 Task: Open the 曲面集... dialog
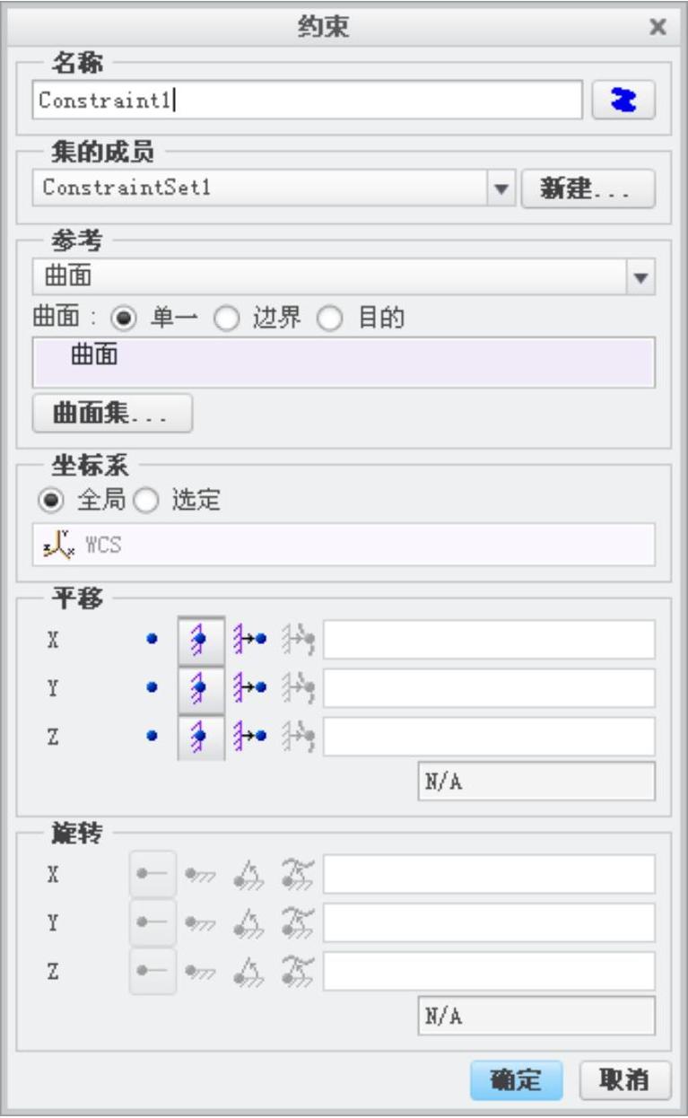(113, 413)
